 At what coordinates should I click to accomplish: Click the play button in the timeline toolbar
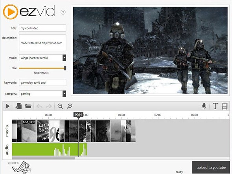(7, 106)
